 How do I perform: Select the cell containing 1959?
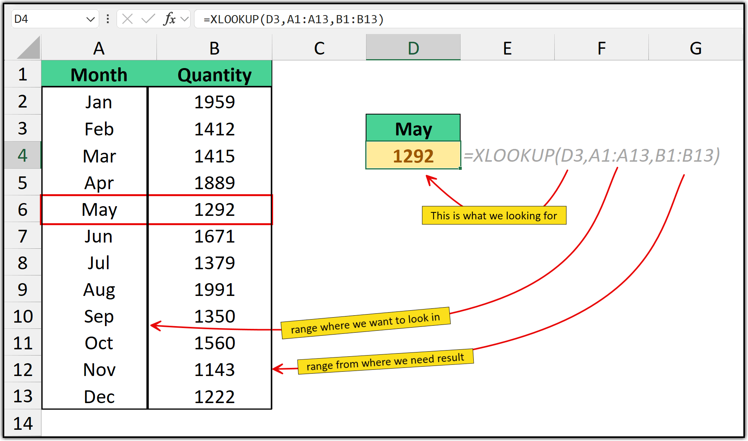[210, 102]
